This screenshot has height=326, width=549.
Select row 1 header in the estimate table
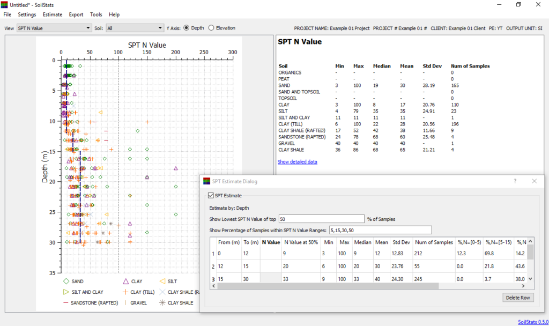pos(213,254)
